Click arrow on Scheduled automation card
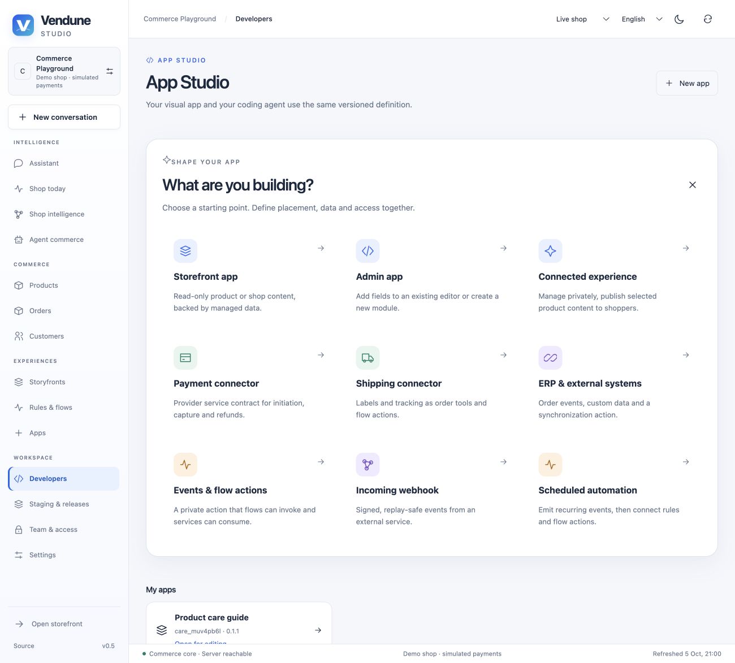The width and height of the screenshot is (735, 663). coord(686,462)
